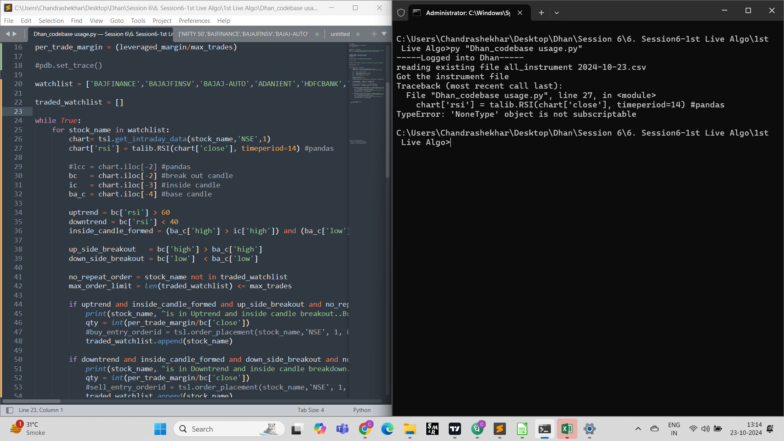Switch to the untitled tab

[340, 34]
